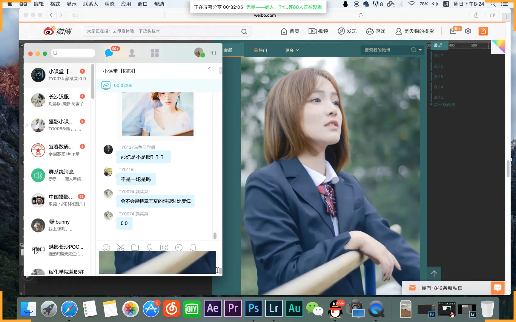Open the screen sharing status icon in chat

(x=106, y=86)
